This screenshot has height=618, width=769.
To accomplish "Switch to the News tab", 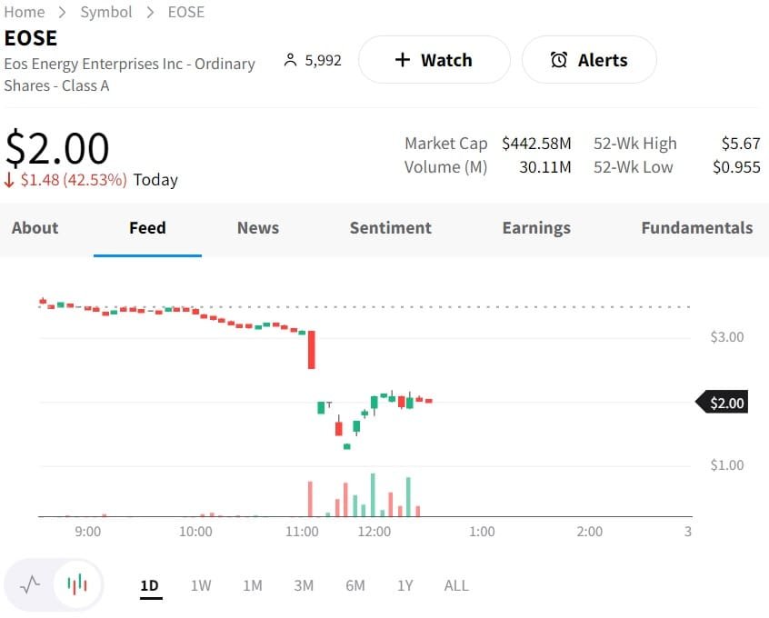I will (x=258, y=228).
